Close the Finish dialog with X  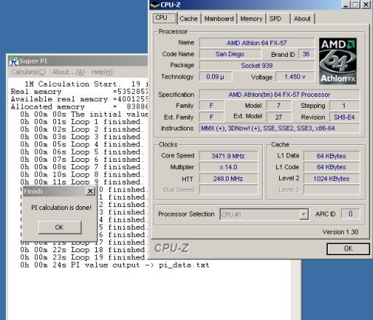(90, 191)
